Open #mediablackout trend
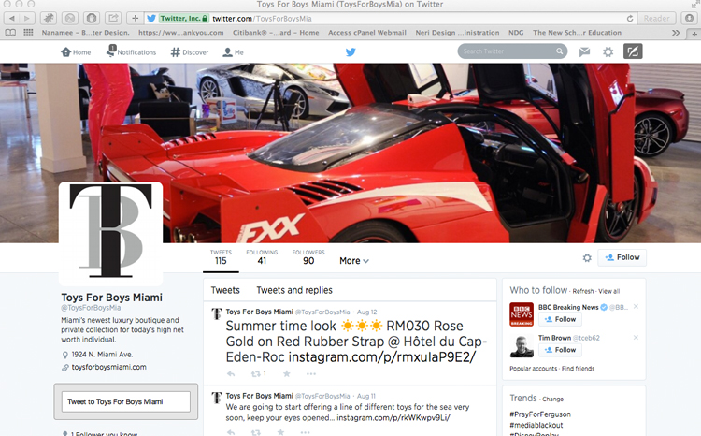 (536, 426)
